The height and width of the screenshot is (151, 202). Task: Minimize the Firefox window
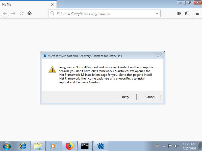(181, 3)
